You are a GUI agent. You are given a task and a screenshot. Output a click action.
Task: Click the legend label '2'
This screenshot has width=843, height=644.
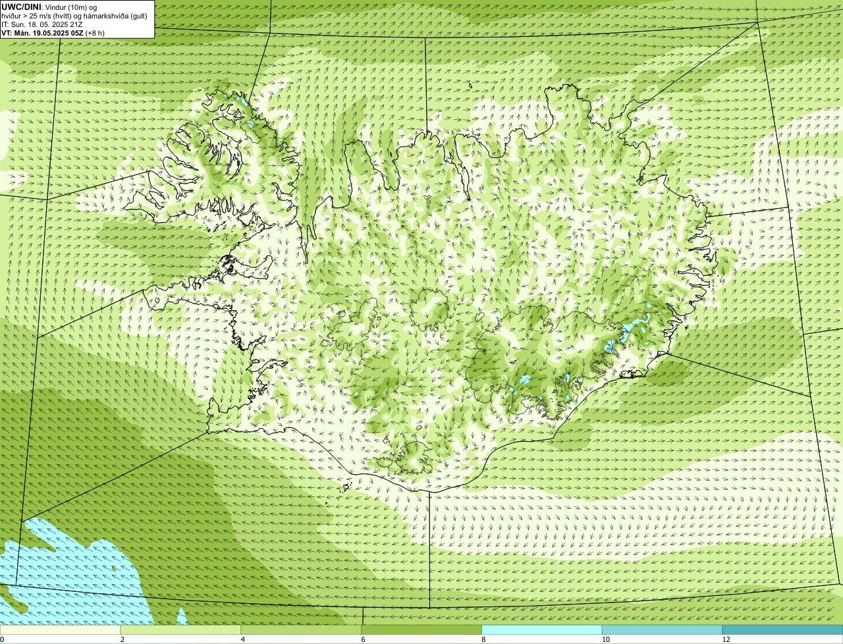[122, 639]
